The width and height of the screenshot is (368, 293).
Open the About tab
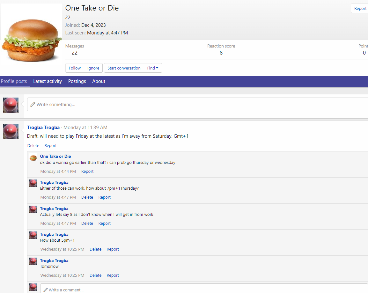click(x=99, y=81)
